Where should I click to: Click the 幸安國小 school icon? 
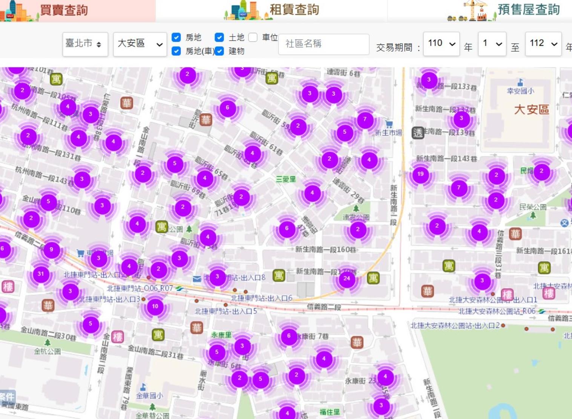click(520, 83)
